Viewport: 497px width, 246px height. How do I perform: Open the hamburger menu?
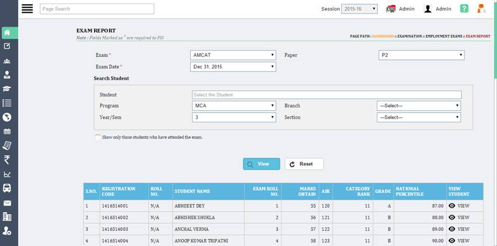(x=27, y=9)
